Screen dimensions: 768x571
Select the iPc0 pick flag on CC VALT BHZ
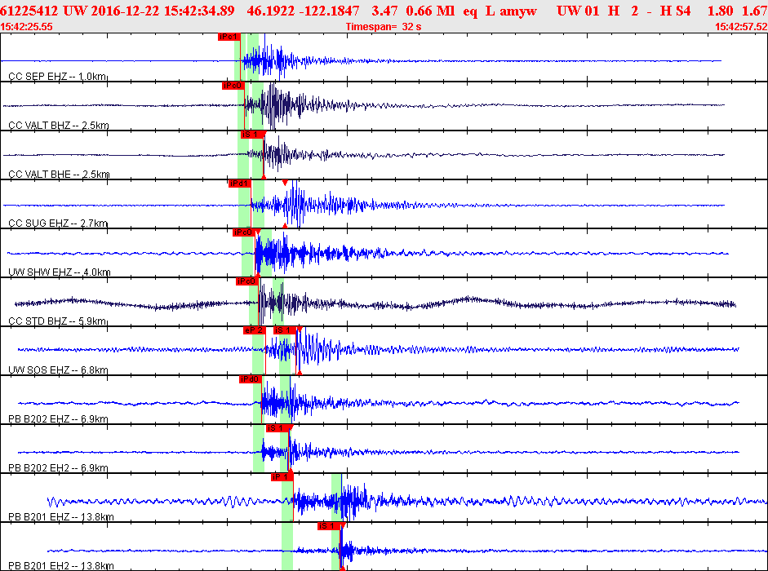(x=233, y=86)
